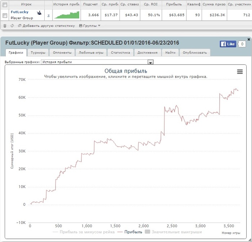This screenshot has width=252, height=242.
Task: Sort by the Ср. ROI column header
Action: tap(151, 4)
